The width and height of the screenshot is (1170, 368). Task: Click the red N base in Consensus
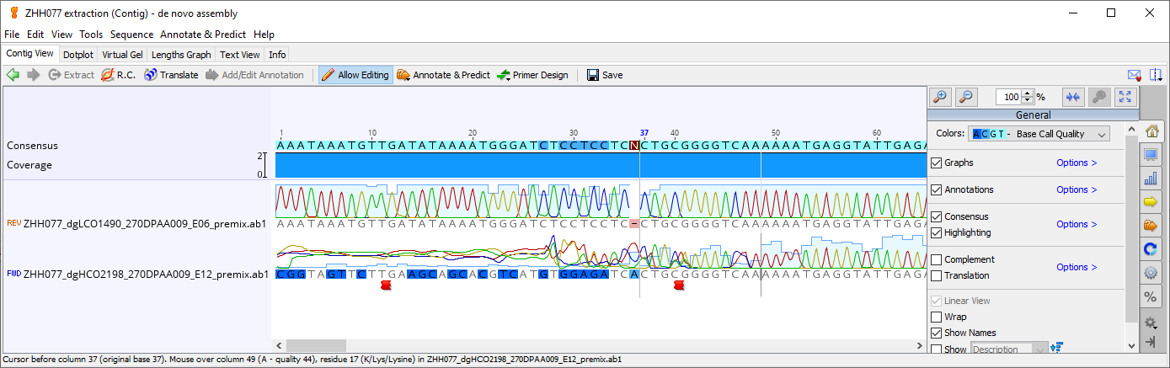pos(635,146)
